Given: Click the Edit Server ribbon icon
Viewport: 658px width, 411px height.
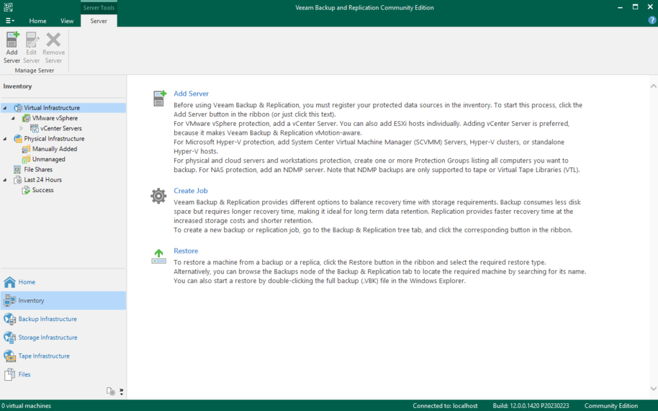Looking at the screenshot, I should tap(31, 40).
